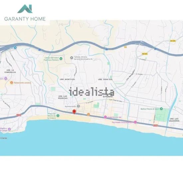Viewport: 183px width, 183px height.
Task: Click the Fay Hotels Victoria marker
Action: (135, 122)
